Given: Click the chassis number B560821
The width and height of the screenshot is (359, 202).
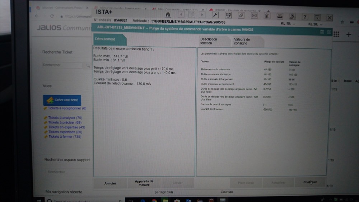Looking at the screenshot, I should pyautogui.click(x=120, y=20).
